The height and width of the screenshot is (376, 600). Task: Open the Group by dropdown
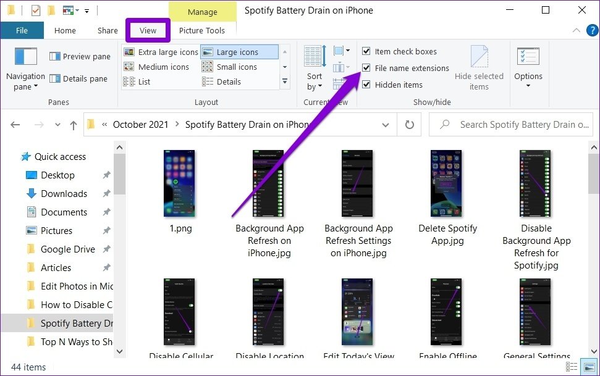[342, 51]
